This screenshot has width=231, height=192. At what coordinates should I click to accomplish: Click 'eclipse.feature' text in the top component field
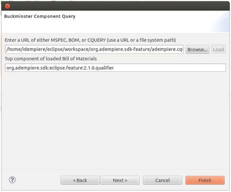pyautogui.click(x=66, y=68)
